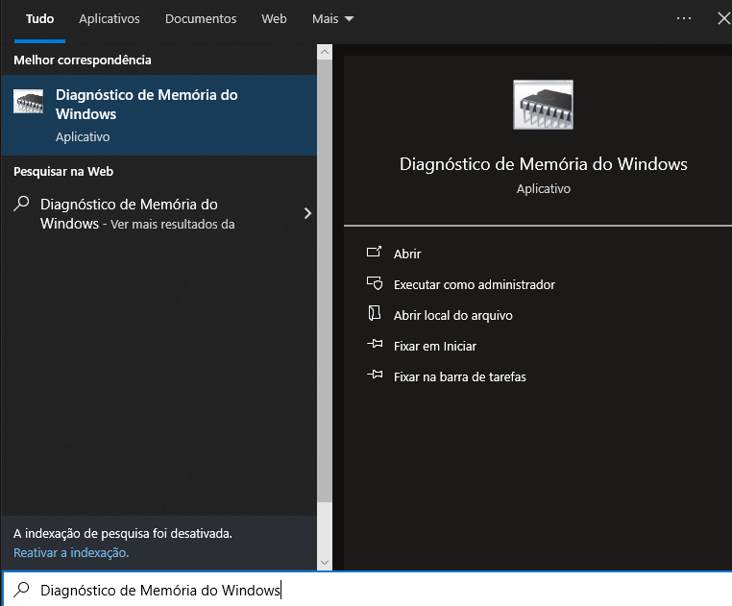Pin app with the Fixar em Iniciar icon
The width and height of the screenshot is (732, 606).
point(375,346)
